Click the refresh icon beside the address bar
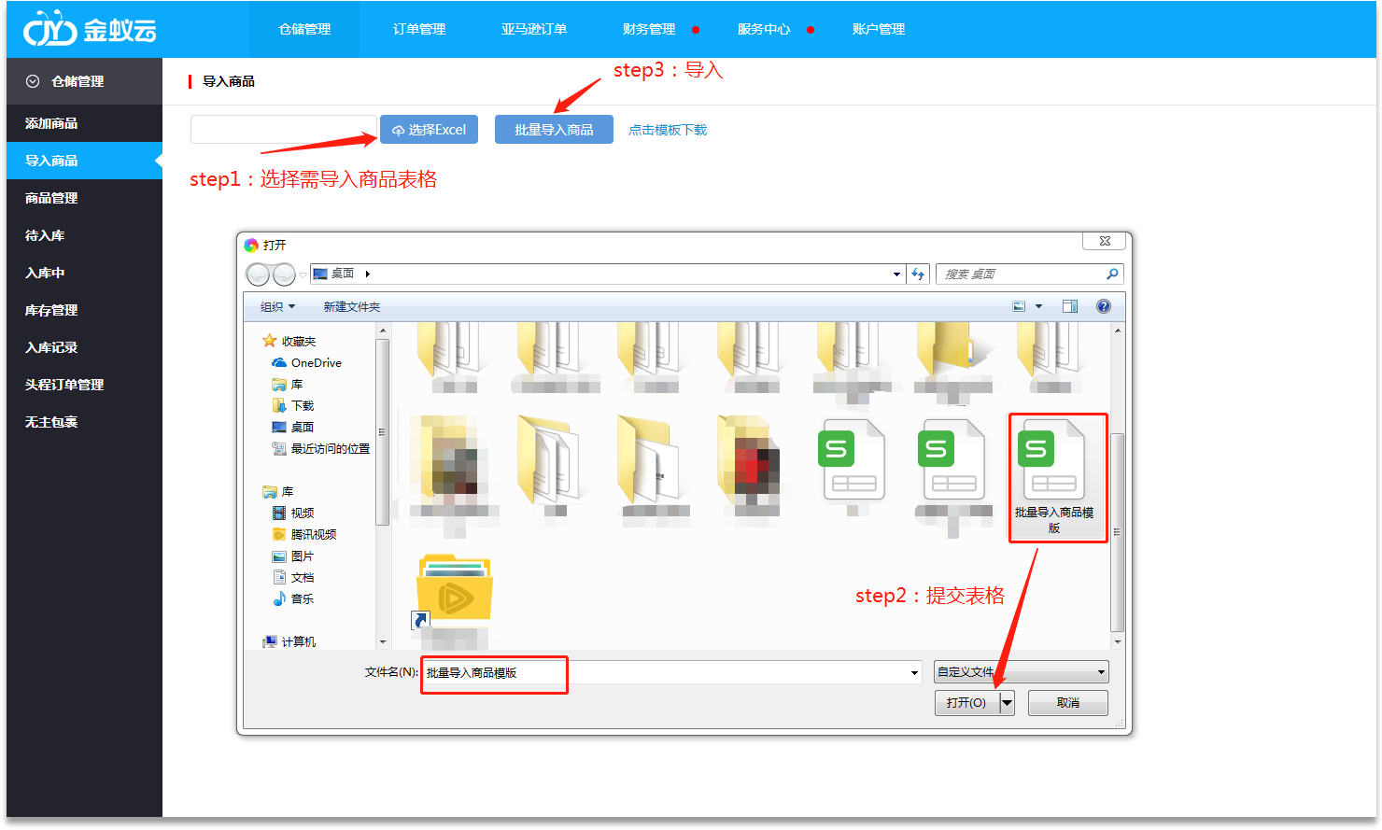 coord(918,274)
